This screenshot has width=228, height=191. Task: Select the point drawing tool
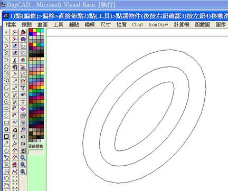[6, 32]
